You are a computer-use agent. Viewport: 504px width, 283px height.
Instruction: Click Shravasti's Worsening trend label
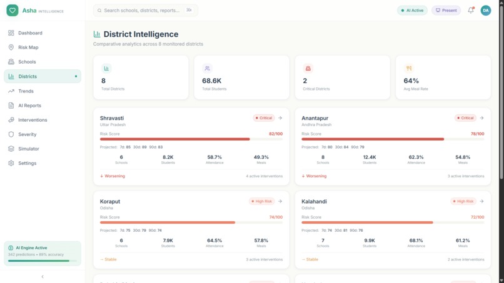coord(113,176)
